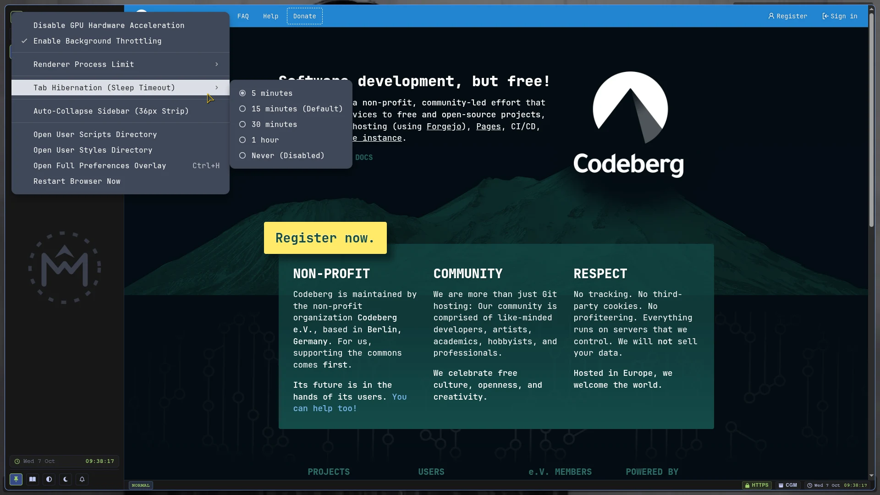Open the Donate button in navbar
The width and height of the screenshot is (880, 495).
pyautogui.click(x=304, y=16)
